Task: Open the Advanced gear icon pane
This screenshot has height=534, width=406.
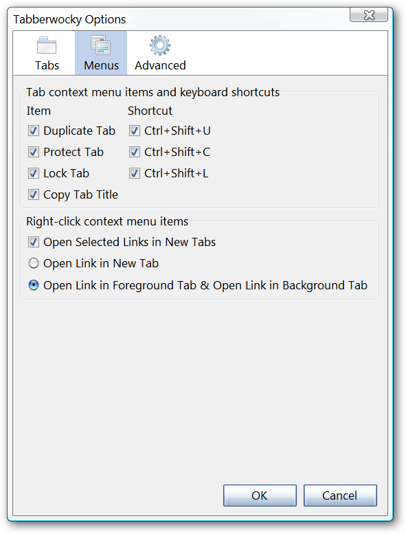Action: click(160, 45)
